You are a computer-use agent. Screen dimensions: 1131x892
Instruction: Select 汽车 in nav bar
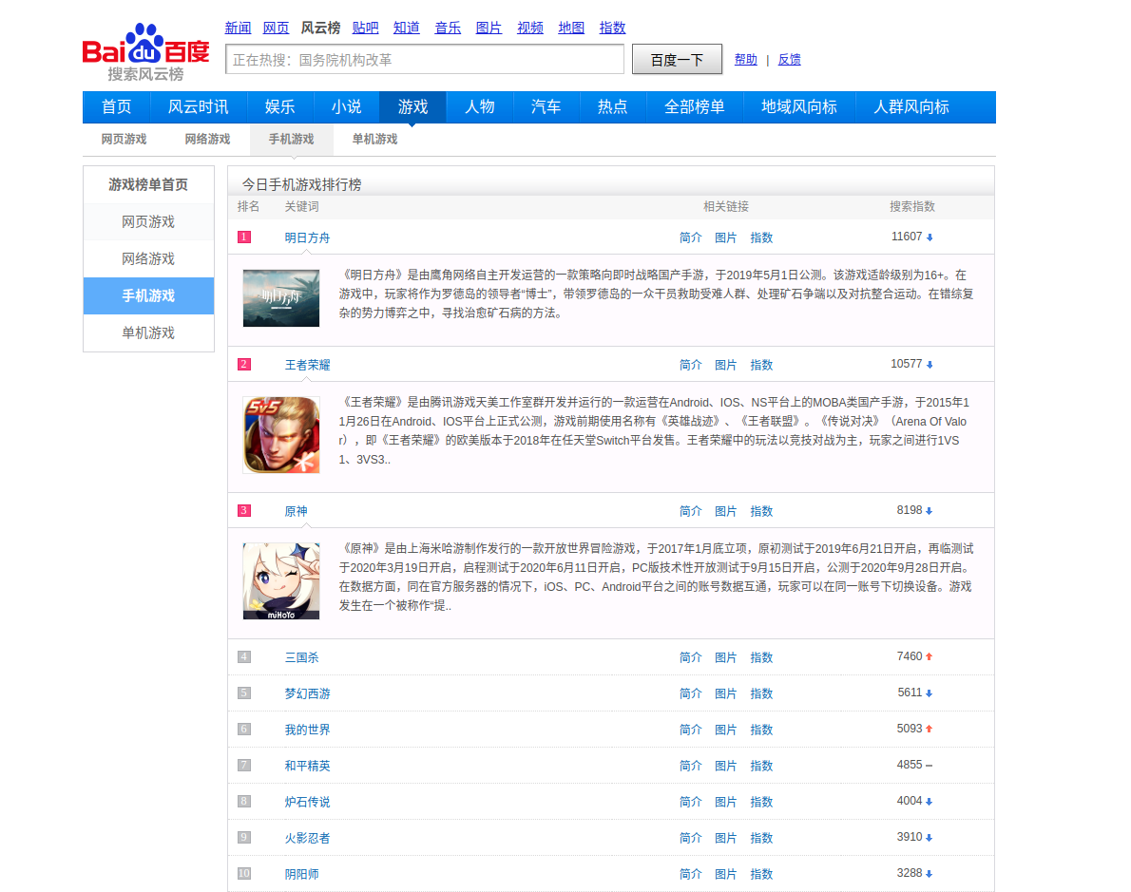pos(546,106)
